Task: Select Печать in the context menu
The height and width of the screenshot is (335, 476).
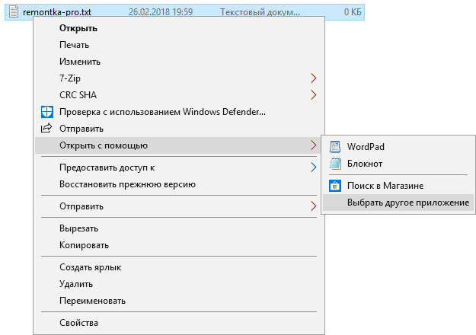Action: [179, 45]
